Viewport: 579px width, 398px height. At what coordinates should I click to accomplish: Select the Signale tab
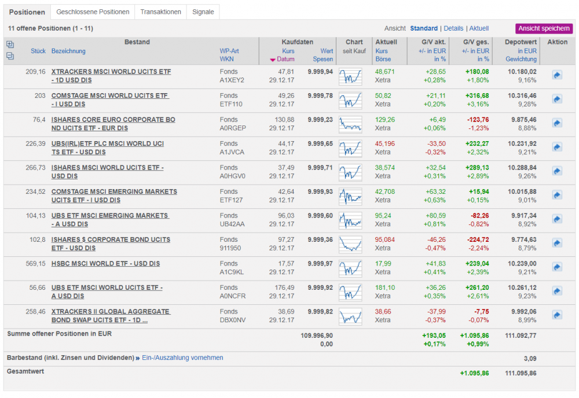click(x=203, y=12)
